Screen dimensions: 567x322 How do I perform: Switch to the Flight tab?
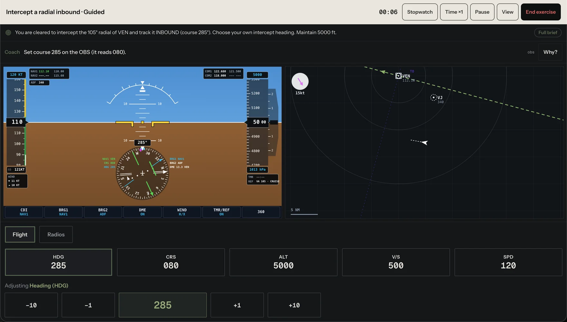[x=20, y=234]
